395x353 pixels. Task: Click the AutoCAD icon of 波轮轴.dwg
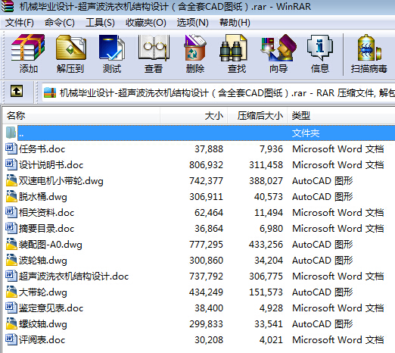coord(11,260)
